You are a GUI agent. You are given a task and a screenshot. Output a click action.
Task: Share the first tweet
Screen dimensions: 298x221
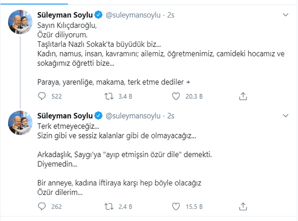coord(243,96)
